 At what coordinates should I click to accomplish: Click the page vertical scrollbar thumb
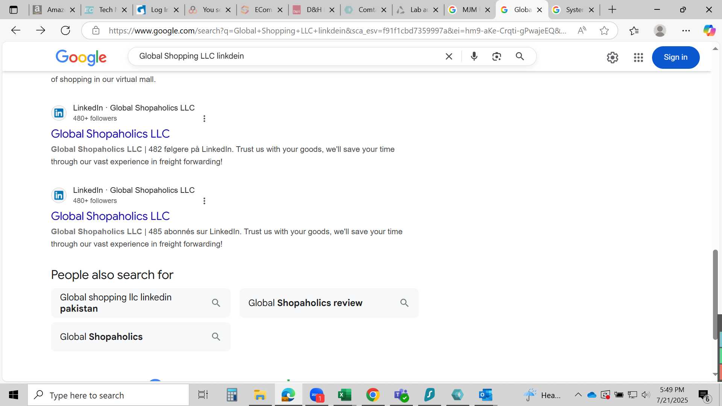coord(715,294)
